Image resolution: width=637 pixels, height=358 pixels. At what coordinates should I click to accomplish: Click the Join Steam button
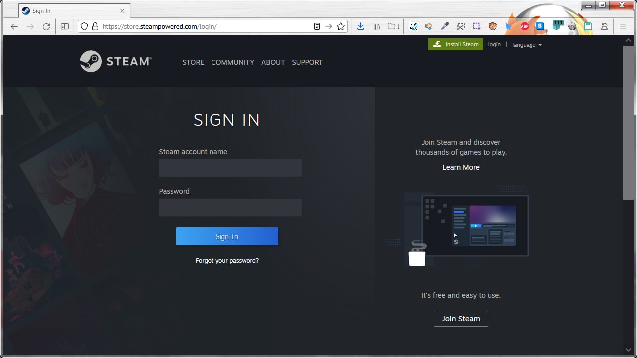(461, 319)
